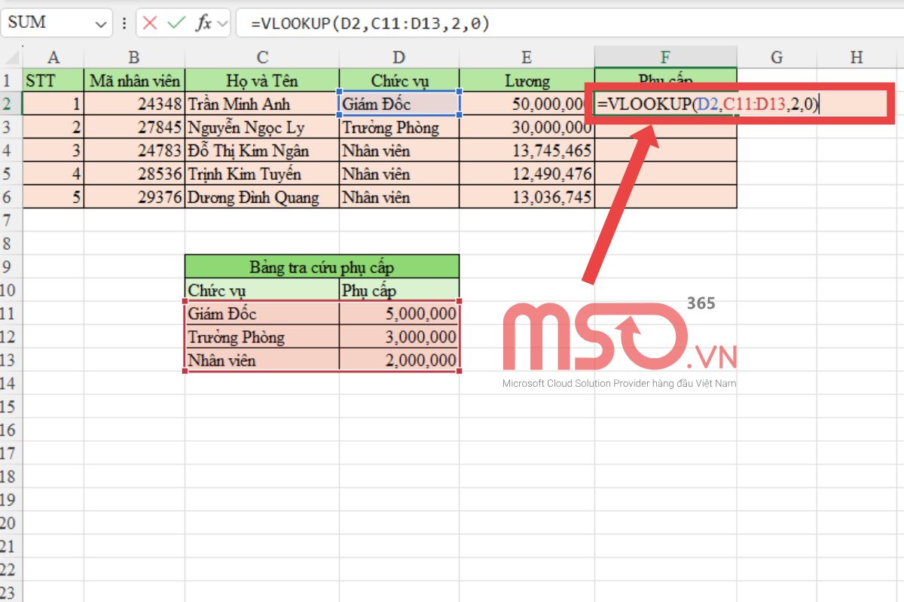Click the 'Bảng tra cứu phụ cấp' title cell
904x602 pixels.
[322, 267]
